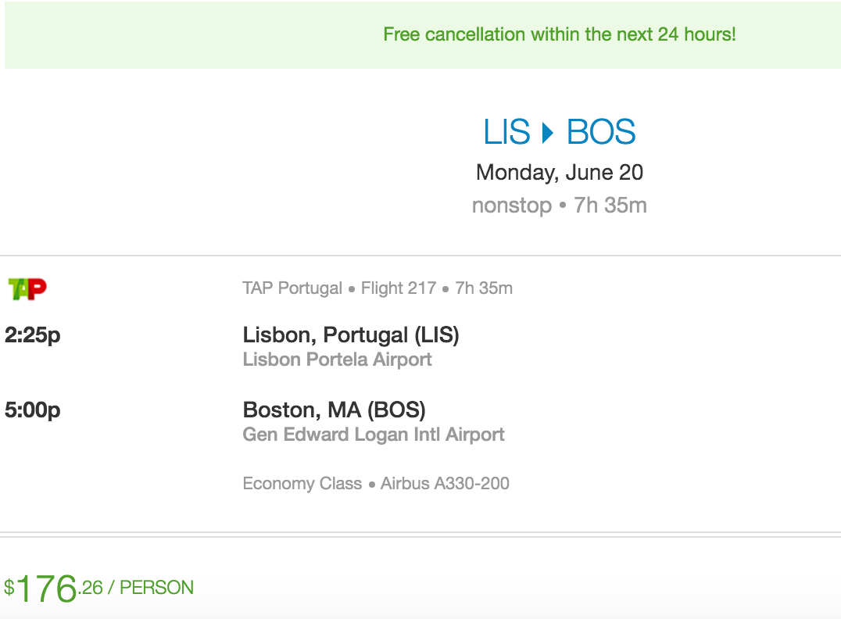The width and height of the screenshot is (841, 619).
Task: Click the Airbus A330-200 aircraft text
Action: click(x=445, y=483)
